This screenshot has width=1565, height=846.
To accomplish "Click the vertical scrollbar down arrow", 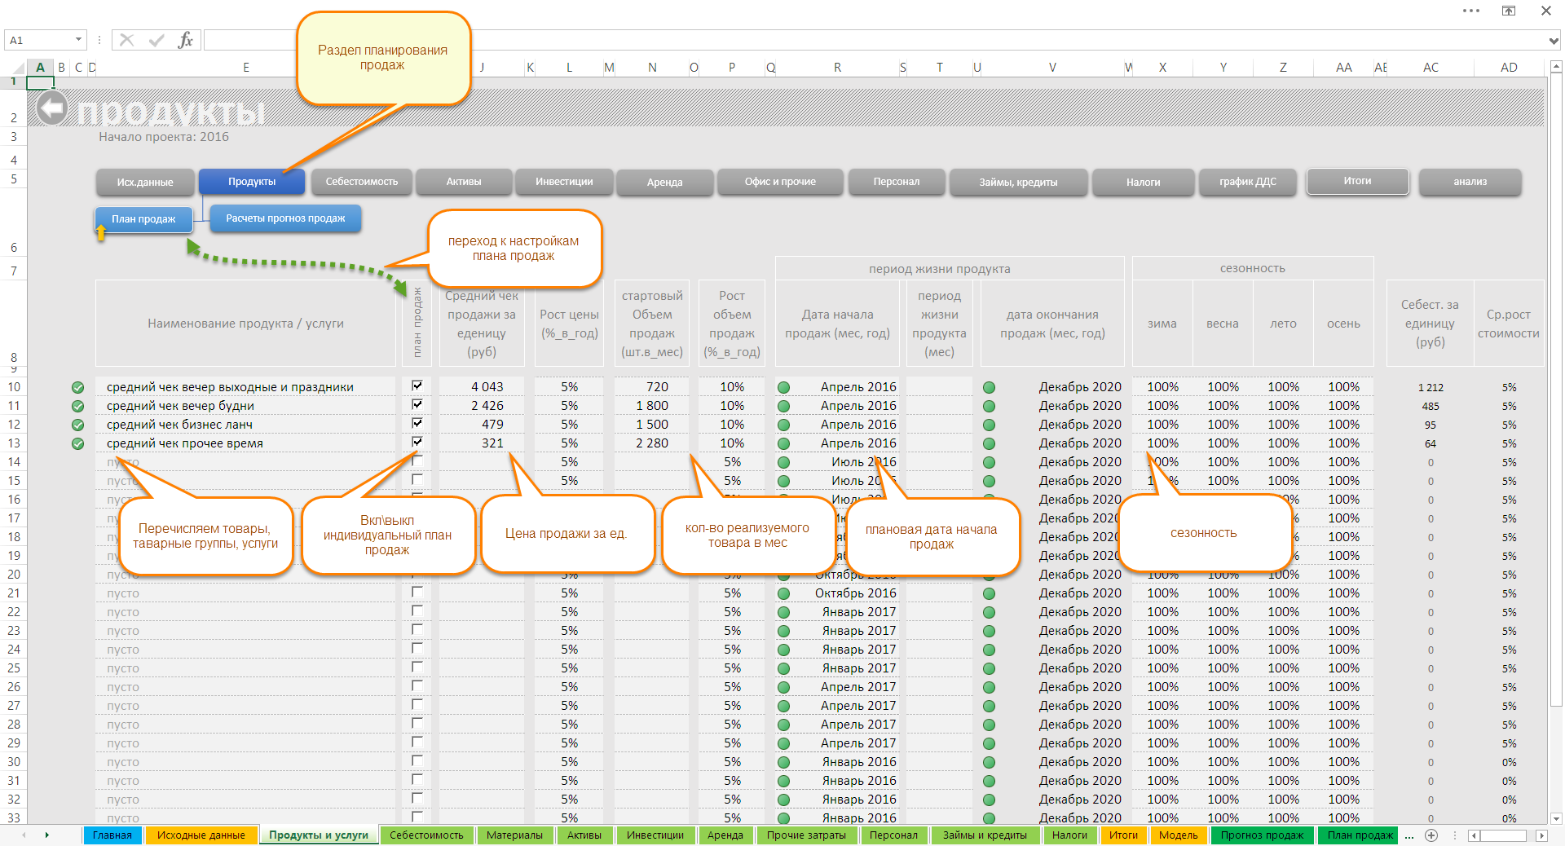I will click(x=1555, y=818).
